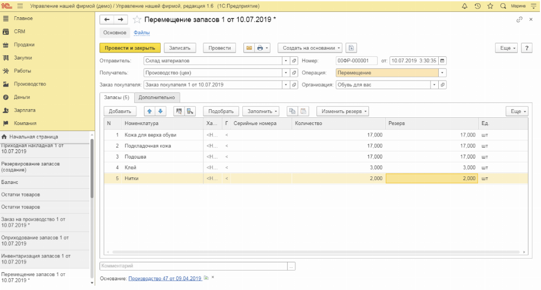Click the barcode search icon
Screen dimensions: 541x290
(179, 111)
